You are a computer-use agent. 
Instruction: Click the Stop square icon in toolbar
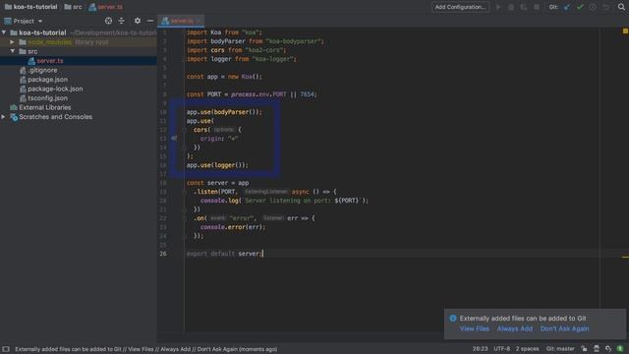click(x=537, y=7)
